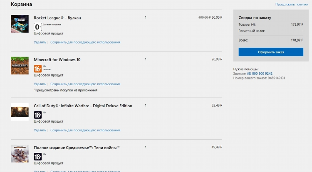This screenshot has width=312, height=172.
Task: Click Цифровой продукт under Minecraft
Action: (49, 75)
